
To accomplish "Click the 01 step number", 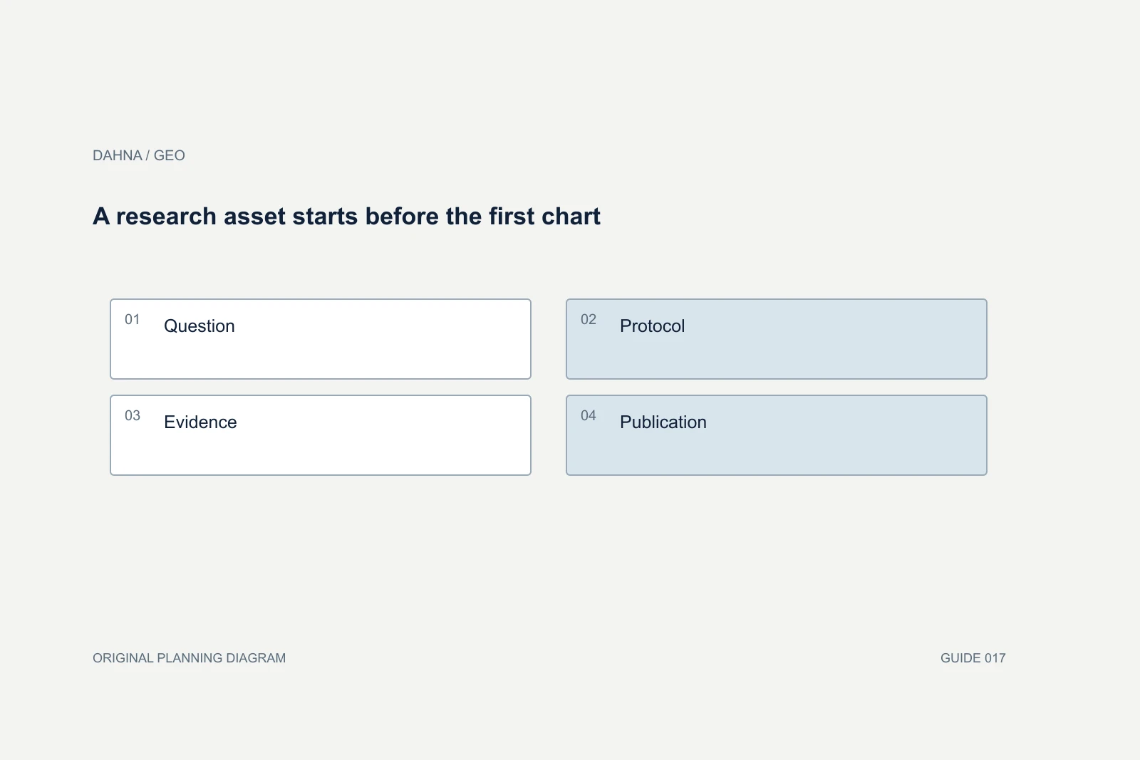I will (133, 319).
